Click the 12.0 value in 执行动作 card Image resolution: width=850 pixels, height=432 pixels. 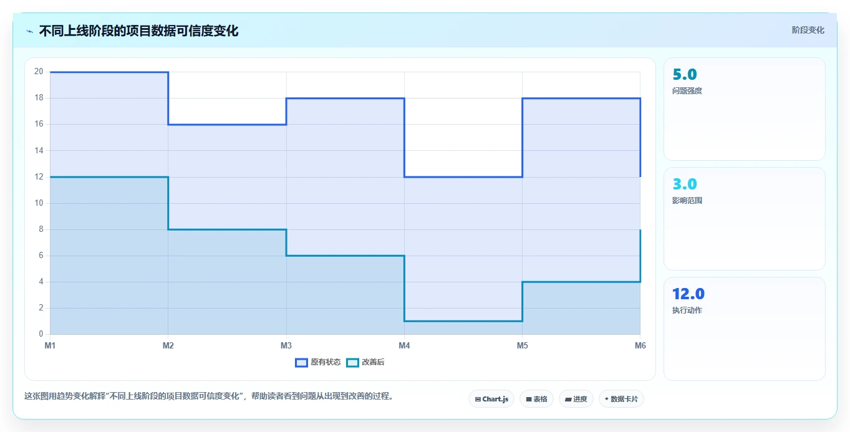click(x=688, y=294)
